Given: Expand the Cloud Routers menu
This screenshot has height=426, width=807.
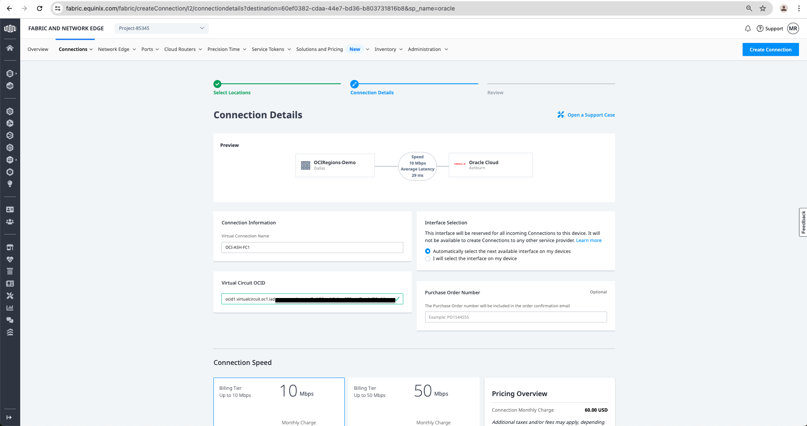Looking at the screenshot, I should coord(183,49).
